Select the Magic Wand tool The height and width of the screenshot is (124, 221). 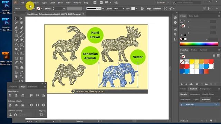pyautogui.click(x=16, y=23)
